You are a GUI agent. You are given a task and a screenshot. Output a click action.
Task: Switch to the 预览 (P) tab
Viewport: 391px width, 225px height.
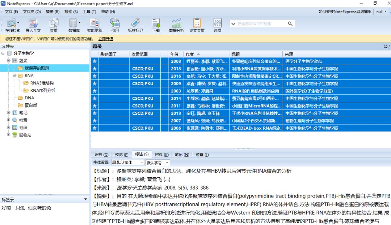tap(121, 155)
